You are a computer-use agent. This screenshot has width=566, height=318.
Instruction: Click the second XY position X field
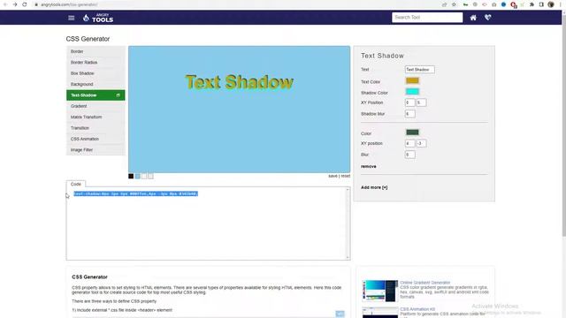coord(409,143)
